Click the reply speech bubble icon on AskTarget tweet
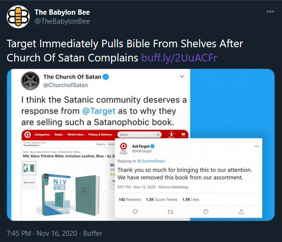The image size is (282, 242). (135, 212)
